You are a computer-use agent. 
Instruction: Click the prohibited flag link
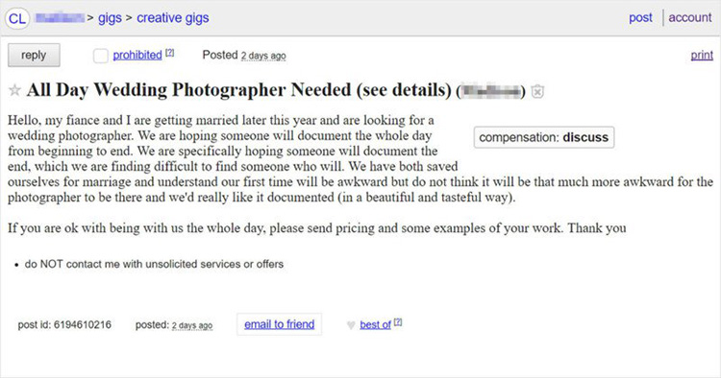pos(137,55)
